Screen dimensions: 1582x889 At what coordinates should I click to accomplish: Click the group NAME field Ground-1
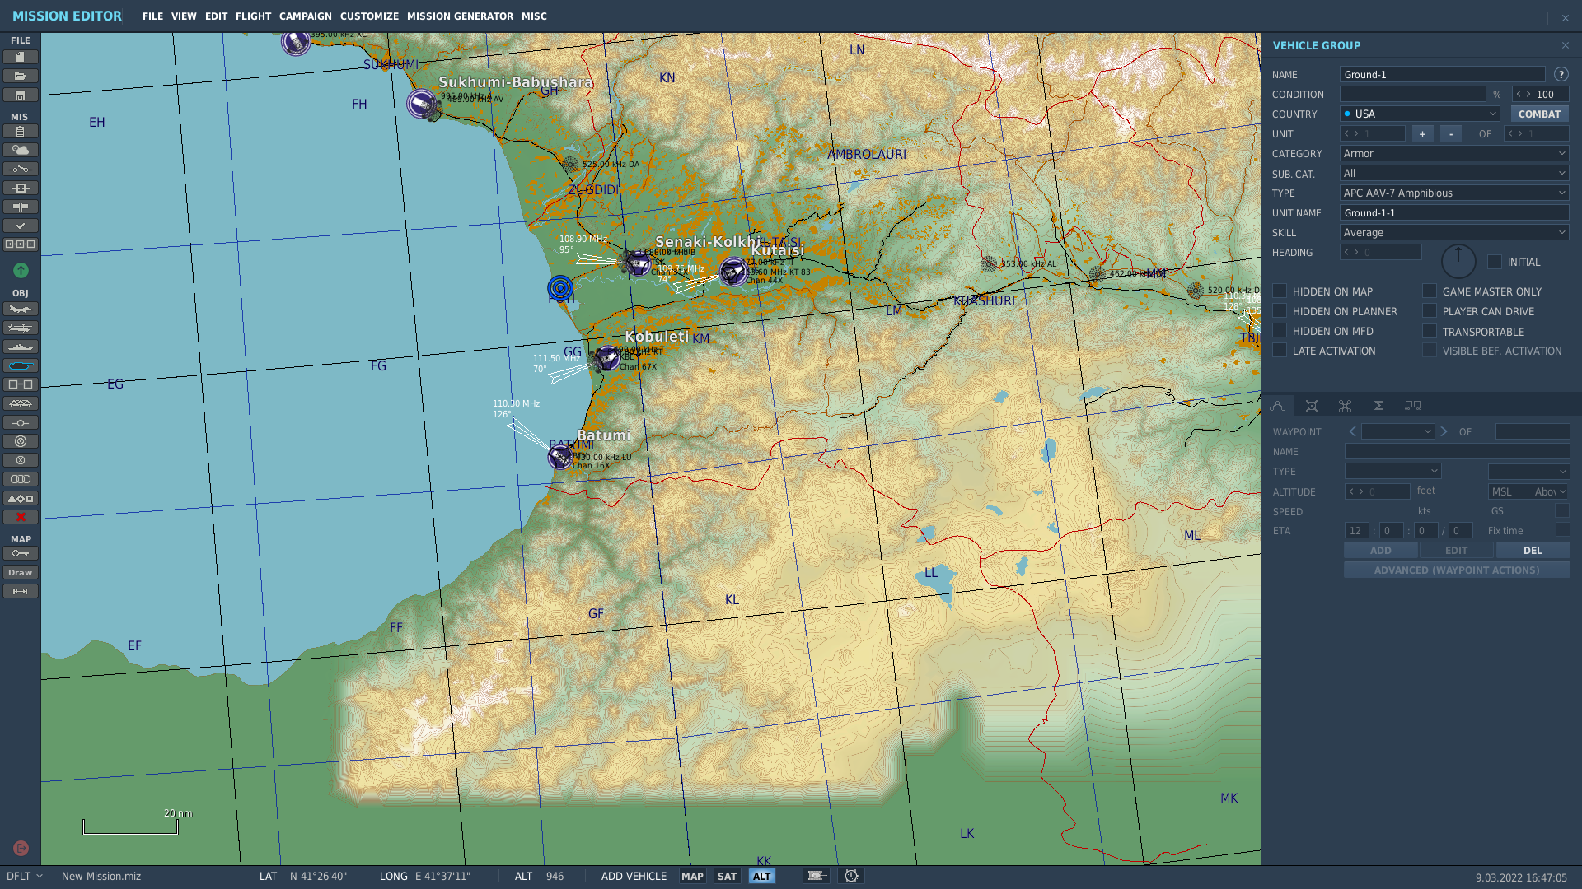(x=1442, y=74)
